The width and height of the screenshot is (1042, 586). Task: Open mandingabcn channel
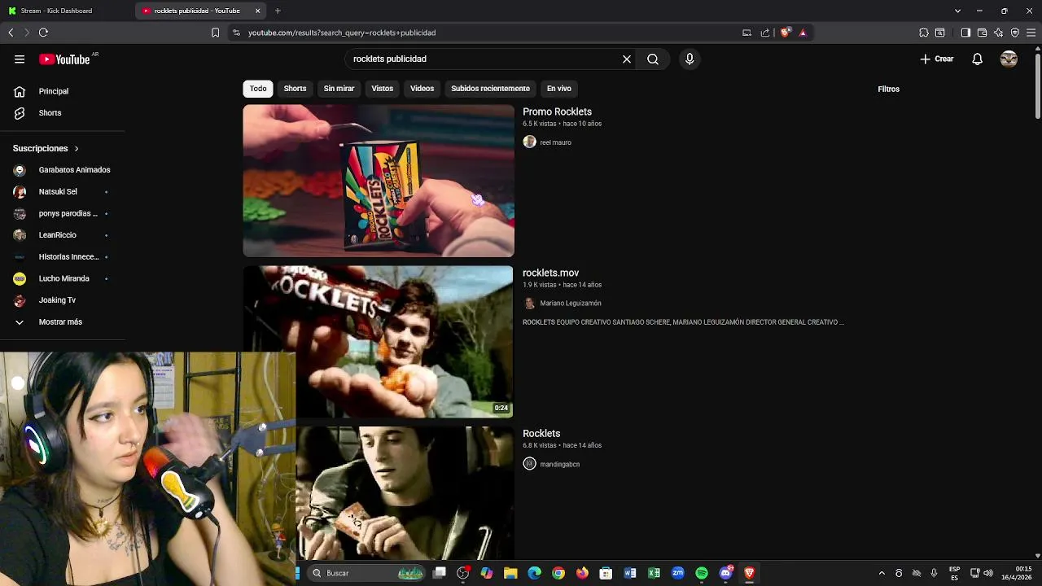click(559, 464)
